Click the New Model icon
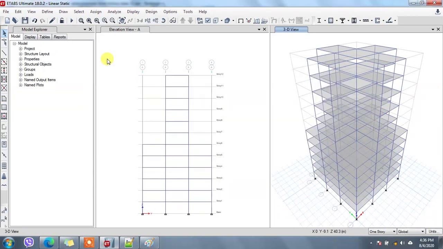The image size is (443, 249). [7, 21]
